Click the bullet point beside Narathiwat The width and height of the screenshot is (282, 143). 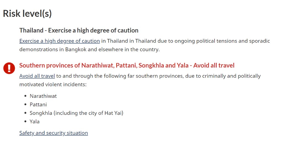pos(25,96)
